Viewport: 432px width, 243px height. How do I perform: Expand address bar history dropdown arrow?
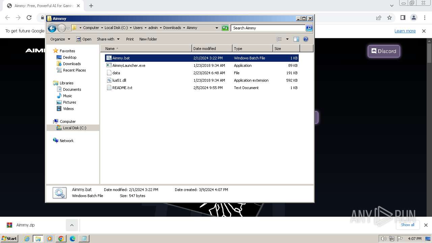(x=217, y=28)
